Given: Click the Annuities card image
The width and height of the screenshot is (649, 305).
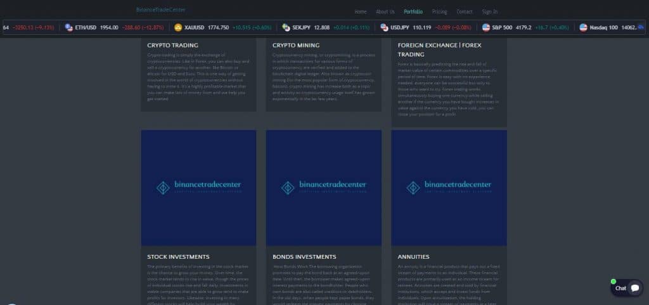Looking at the screenshot, I should (x=449, y=188).
